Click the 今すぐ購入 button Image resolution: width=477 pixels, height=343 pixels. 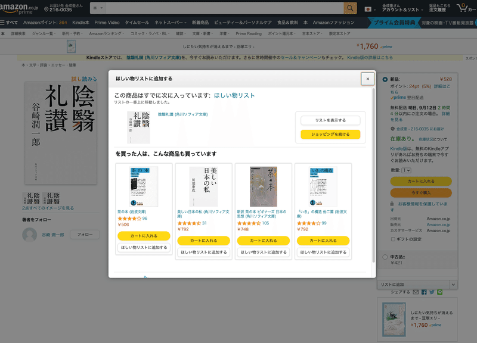click(421, 192)
